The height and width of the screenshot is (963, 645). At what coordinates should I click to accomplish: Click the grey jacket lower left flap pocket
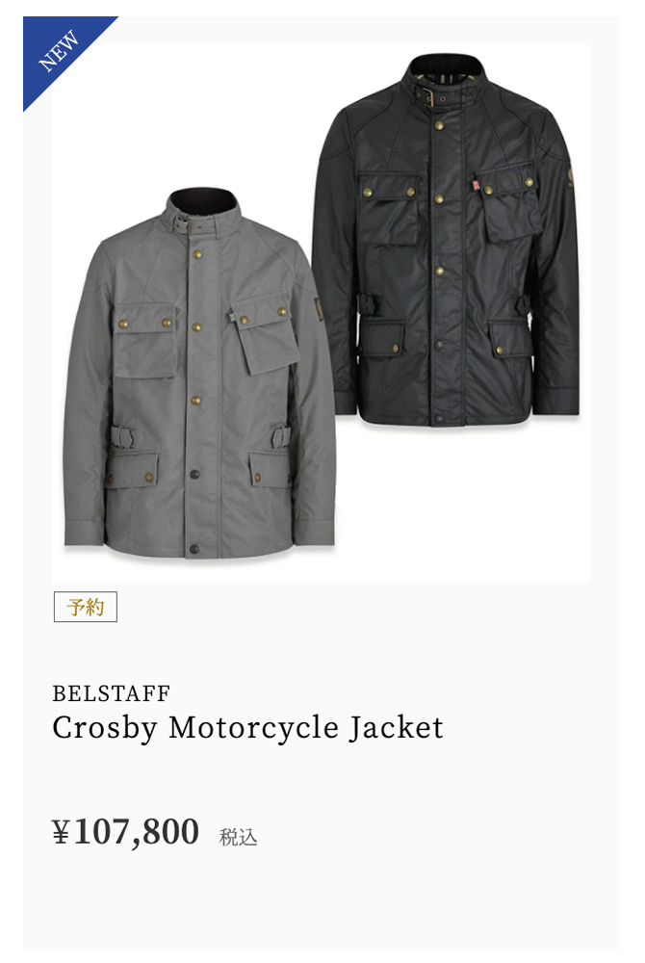(x=131, y=471)
